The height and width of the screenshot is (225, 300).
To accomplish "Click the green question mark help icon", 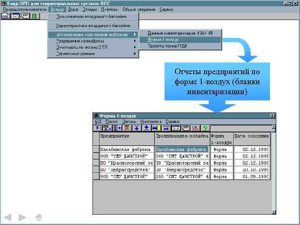I will point(205,128).
